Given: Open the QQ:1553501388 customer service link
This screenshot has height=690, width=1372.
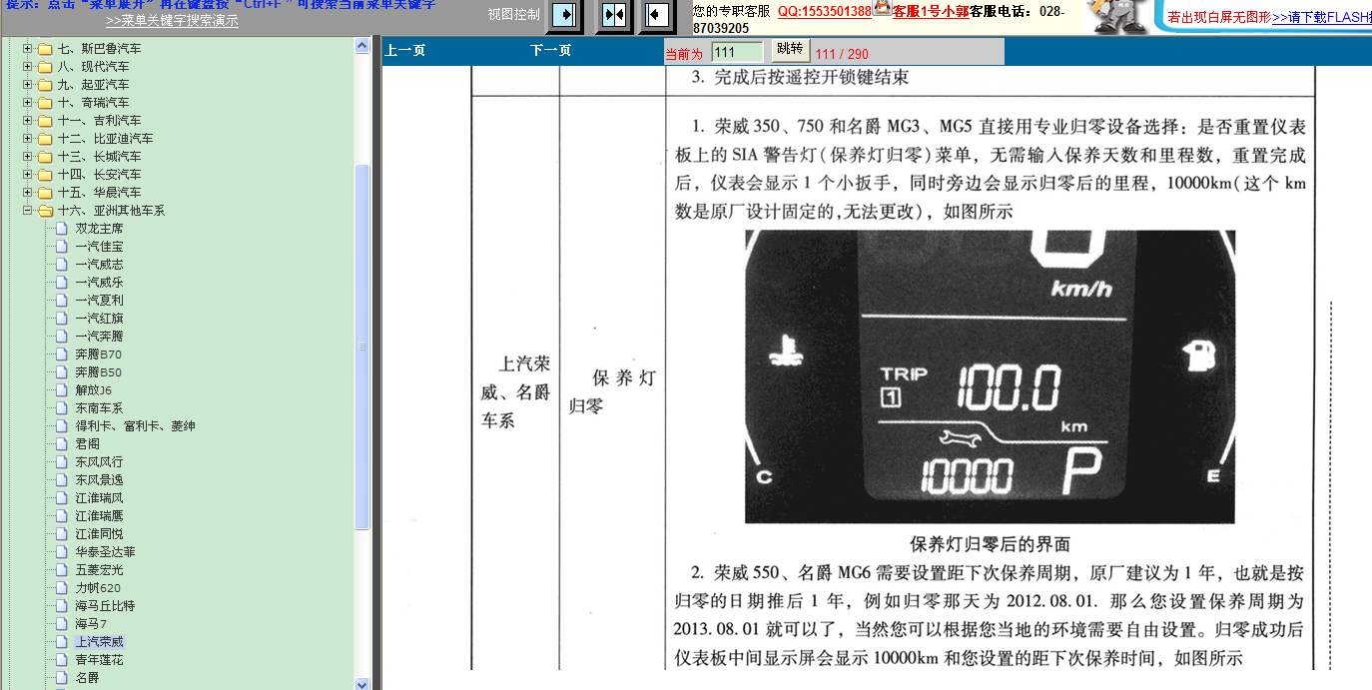Looking at the screenshot, I should click(x=825, y=11).
